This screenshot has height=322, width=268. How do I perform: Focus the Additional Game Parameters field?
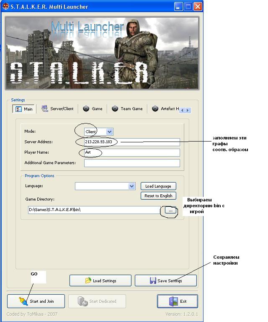132,163
